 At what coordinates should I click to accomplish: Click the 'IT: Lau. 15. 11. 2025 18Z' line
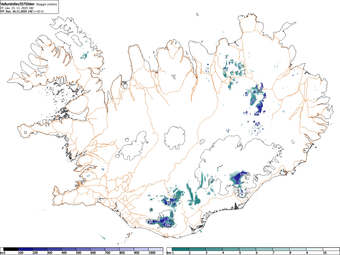tap(17, 8)
